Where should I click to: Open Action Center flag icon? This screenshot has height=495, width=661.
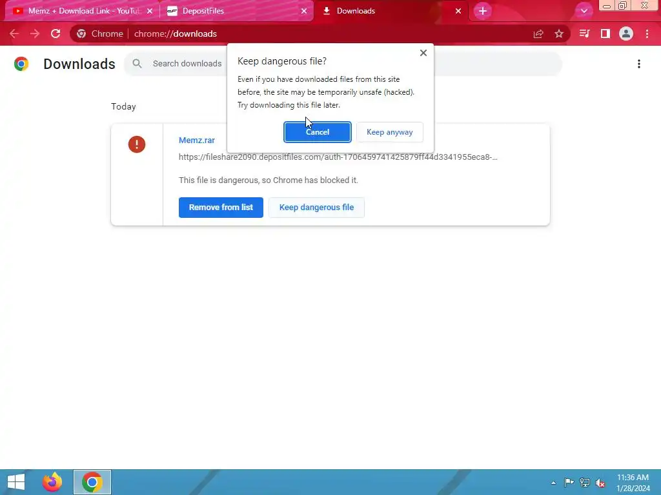(x=569, y=482)
